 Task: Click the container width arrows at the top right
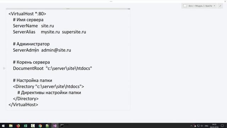(129, 9)
